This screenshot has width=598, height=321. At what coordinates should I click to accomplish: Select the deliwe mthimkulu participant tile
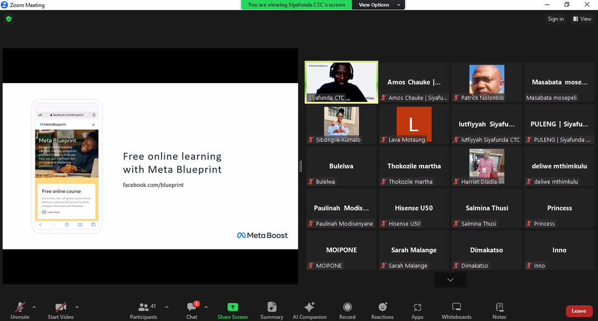559,166
